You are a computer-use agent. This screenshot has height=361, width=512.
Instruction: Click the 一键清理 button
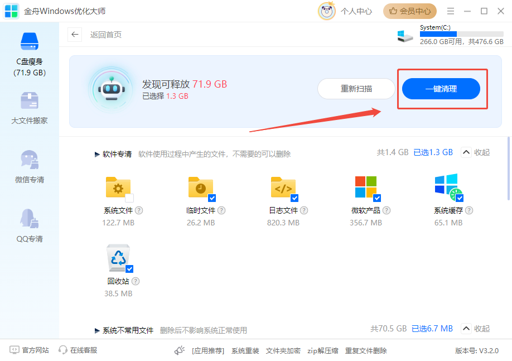point(441,89)
